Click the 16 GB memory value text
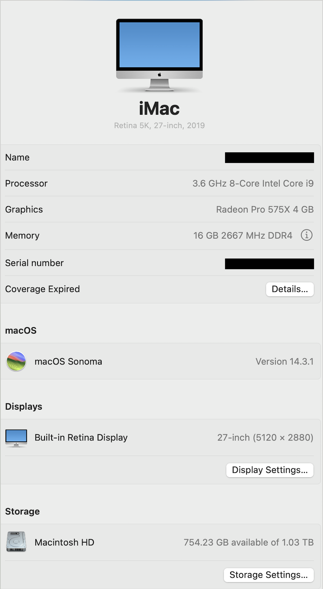 [242, 235]
